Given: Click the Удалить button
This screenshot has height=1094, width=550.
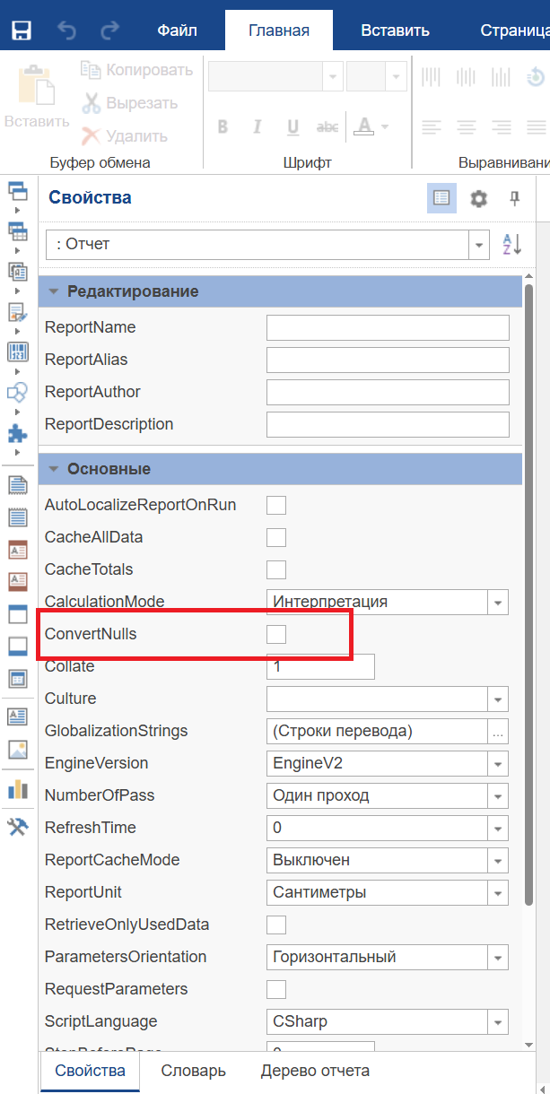Looking at the screenshot, I should click(125, 136).
